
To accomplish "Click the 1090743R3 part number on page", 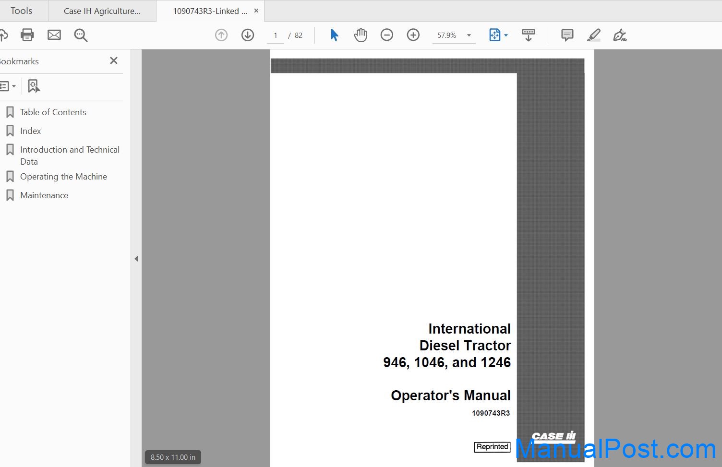I will pyautogui.click(x=491, y=413).
